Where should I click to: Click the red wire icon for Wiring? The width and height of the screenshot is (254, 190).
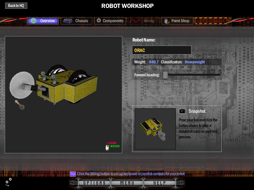click(x=135, y=21)
